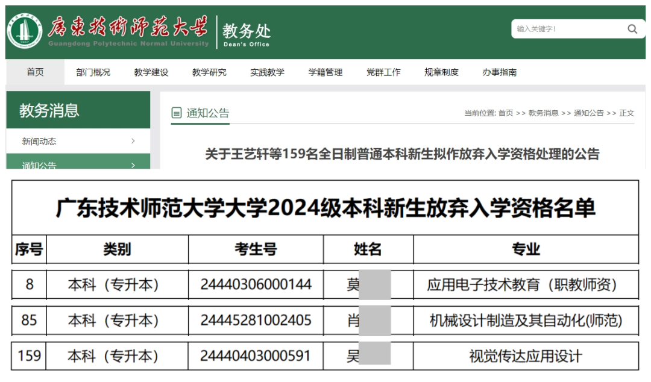Click the 考生号 column header

pos(256,249)
